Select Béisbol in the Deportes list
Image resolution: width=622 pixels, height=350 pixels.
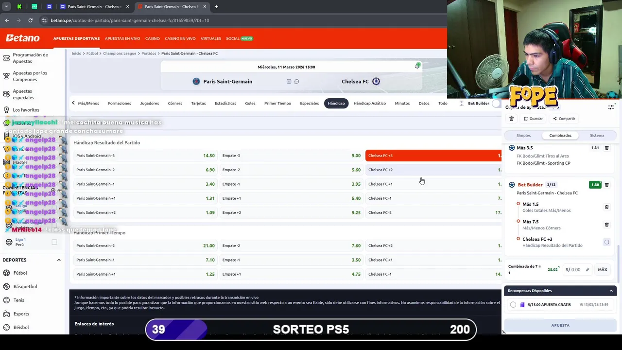click(x=21, y=327)
